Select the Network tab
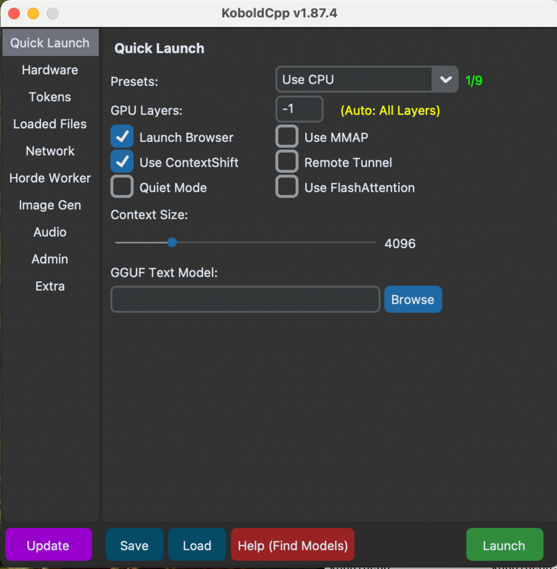The image size is (557, 569). click(50, 151)
